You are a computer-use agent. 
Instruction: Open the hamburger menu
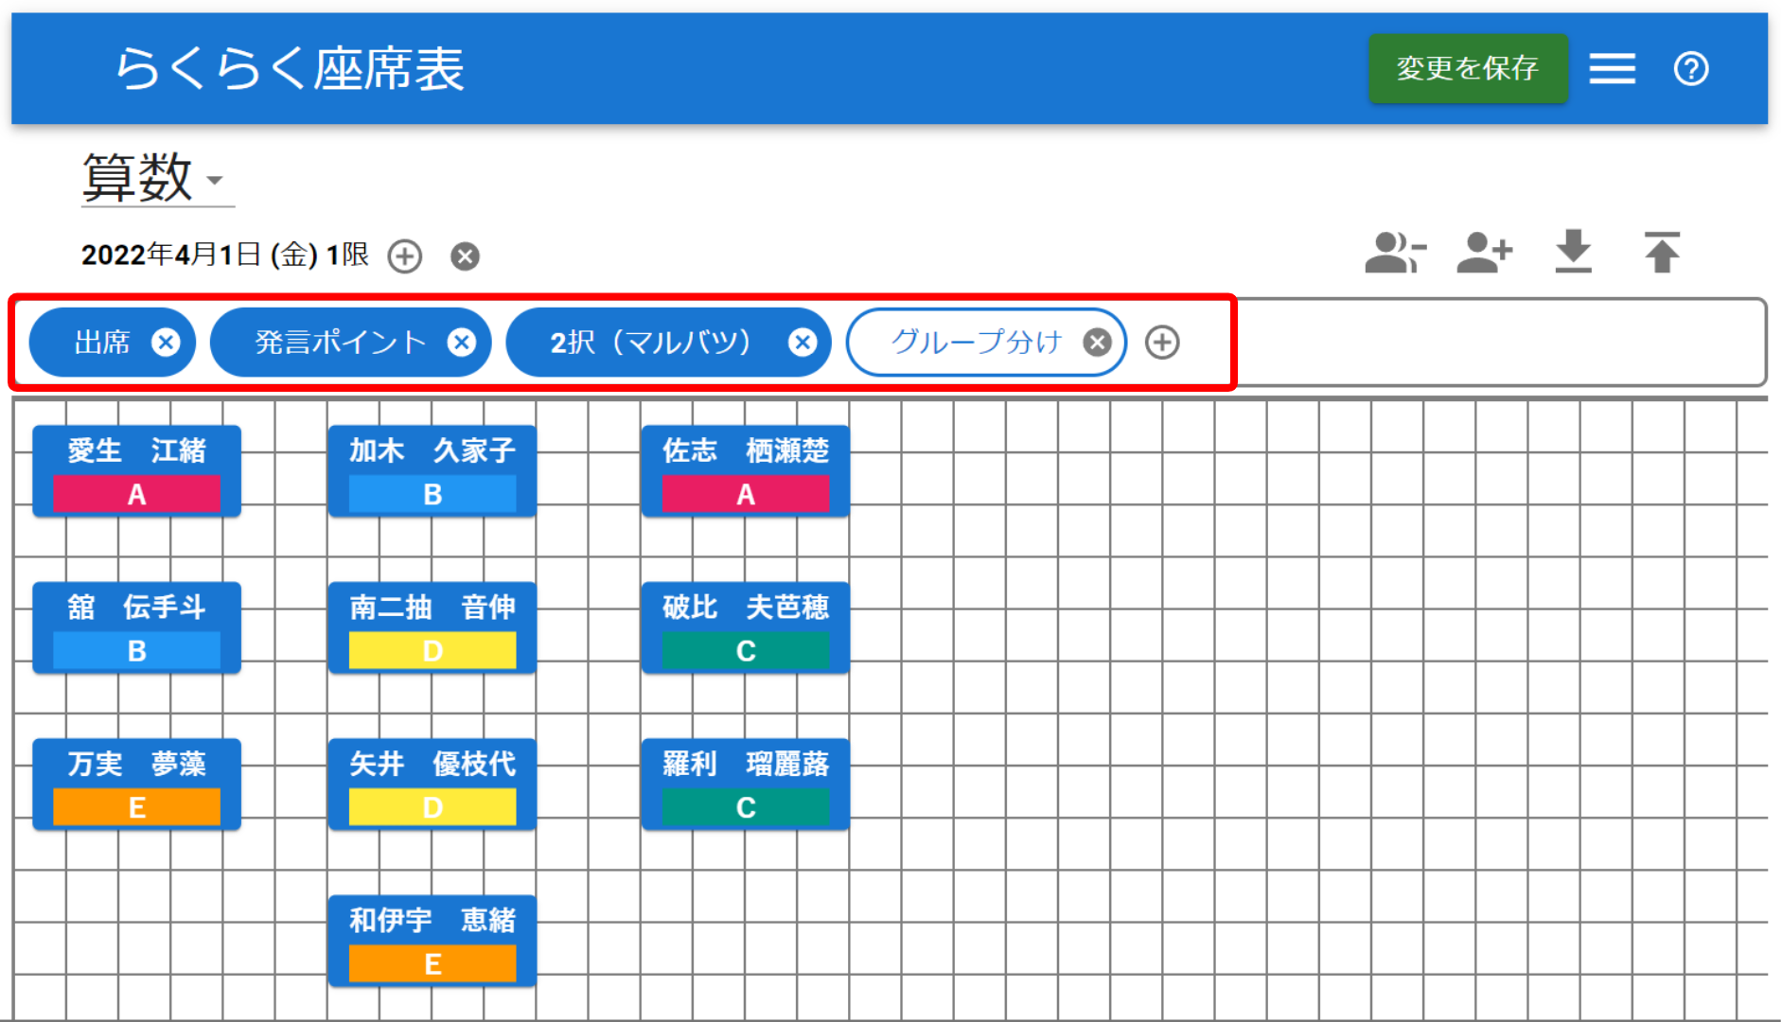[1612, 68]
